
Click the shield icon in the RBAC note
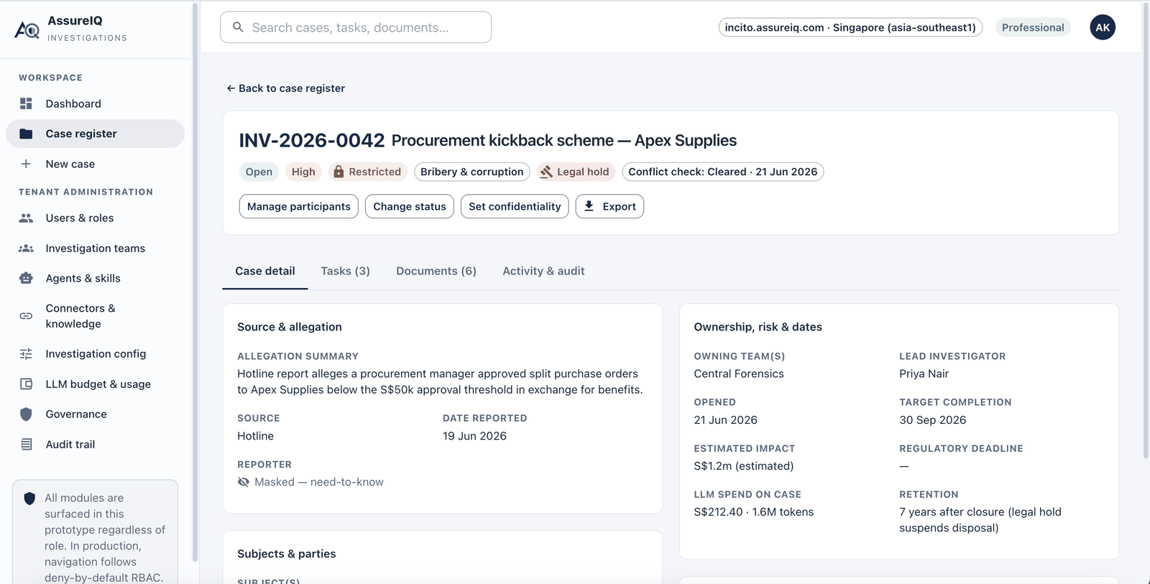point(29,499)
